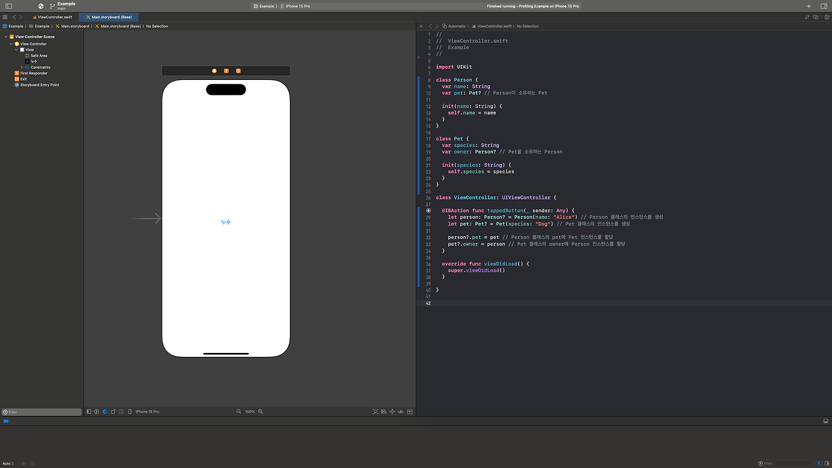Select First Responder in the outline
The width and height of the screenshot is (832, 468).
[x=31, y=73]
